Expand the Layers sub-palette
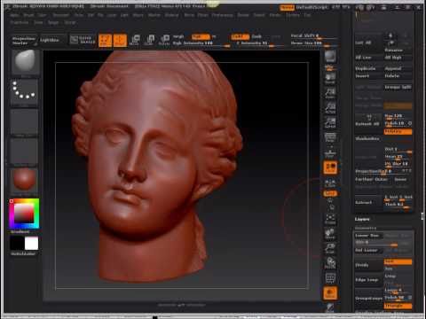The image size is (426, 319). click(362, 219)
